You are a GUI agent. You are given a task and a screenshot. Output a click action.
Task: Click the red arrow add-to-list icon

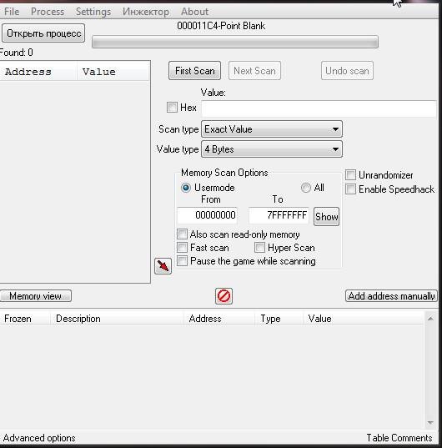[163, 266]
